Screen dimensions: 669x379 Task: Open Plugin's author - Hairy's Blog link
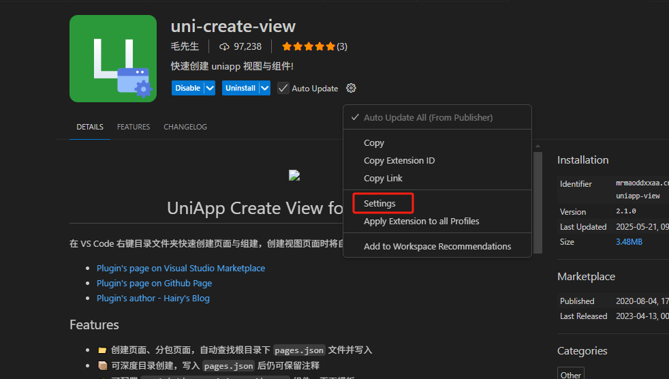pyautogui.click(x=153, y=298)
